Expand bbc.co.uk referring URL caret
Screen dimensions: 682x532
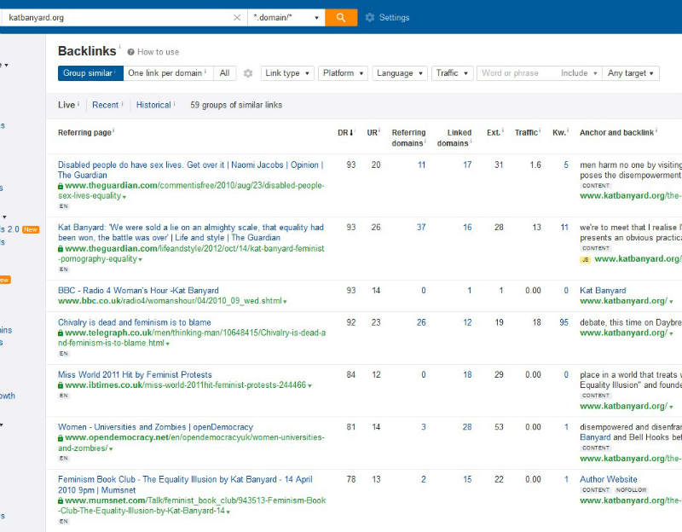(285, 302)
